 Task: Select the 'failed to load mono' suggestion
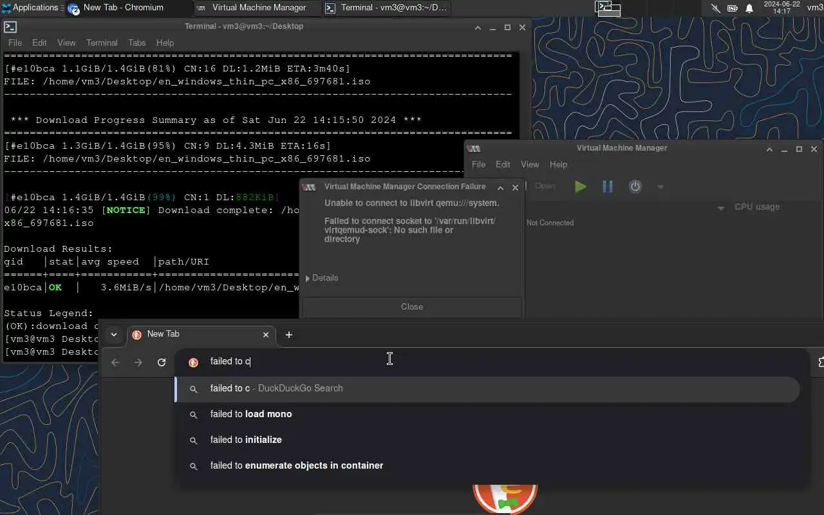click(x=487, y=415)
